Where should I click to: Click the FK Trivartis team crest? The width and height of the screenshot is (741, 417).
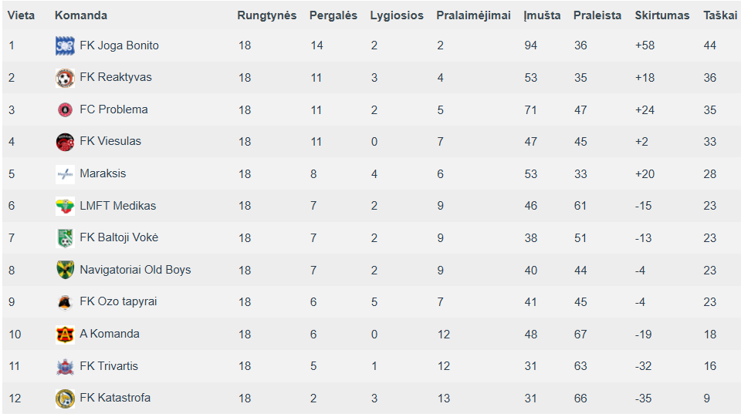pos(65,367)
